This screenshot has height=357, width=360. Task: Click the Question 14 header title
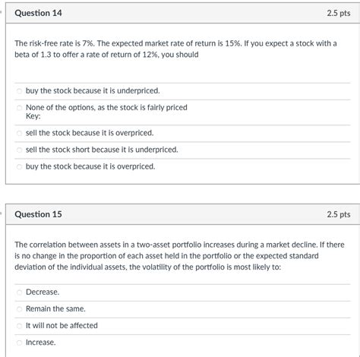click(38, 13)
